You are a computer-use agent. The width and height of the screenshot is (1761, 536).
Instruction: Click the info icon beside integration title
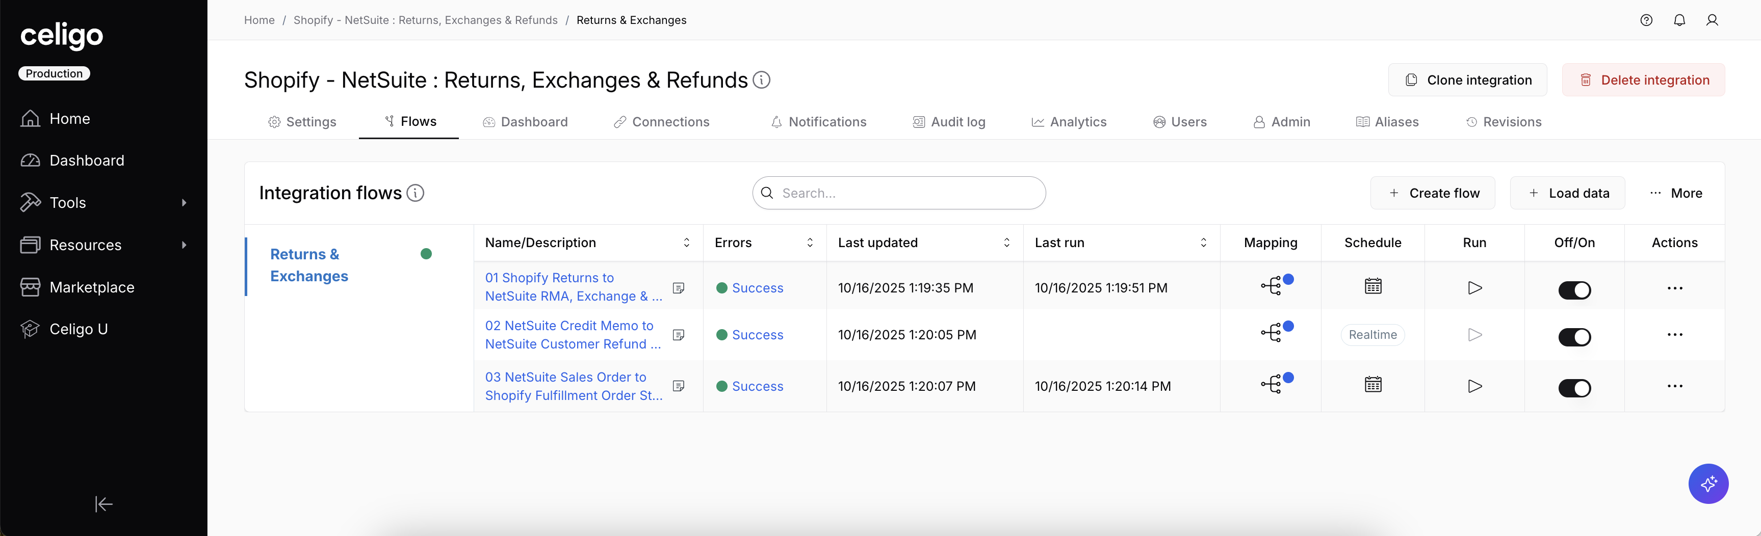pyautogui.click(x=762, y=80)
